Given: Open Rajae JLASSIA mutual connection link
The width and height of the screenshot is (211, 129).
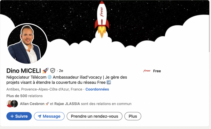Looking at the screenshot, I should (x=67, y=104).
